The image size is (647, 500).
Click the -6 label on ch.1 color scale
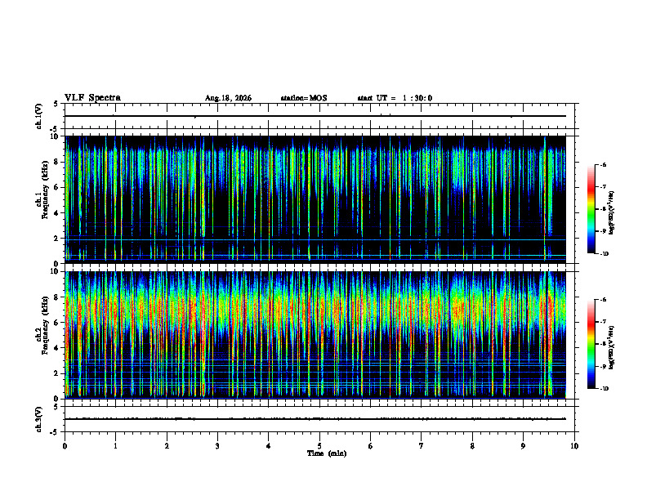pyautogui.click(x=603, y=164)
